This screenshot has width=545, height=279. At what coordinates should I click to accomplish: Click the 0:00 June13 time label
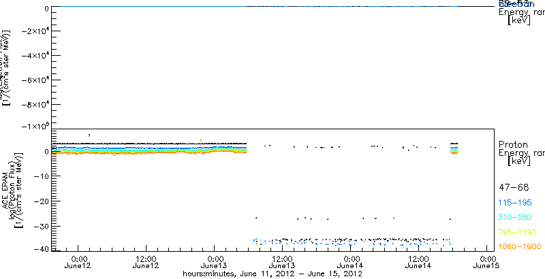click(x=215, y=263)
